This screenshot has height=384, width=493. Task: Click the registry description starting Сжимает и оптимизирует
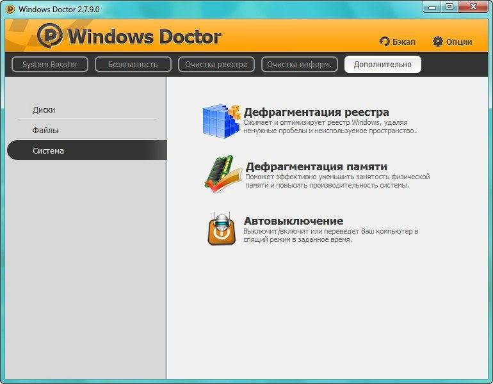(330, 126)
